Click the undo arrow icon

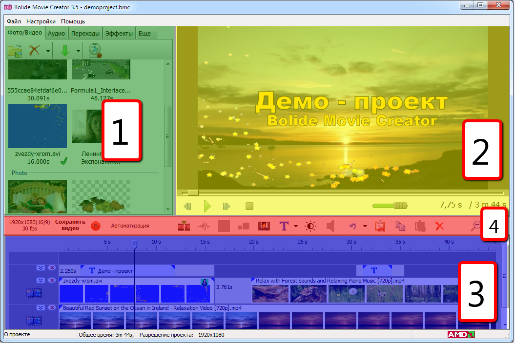(x=353, y=226)
